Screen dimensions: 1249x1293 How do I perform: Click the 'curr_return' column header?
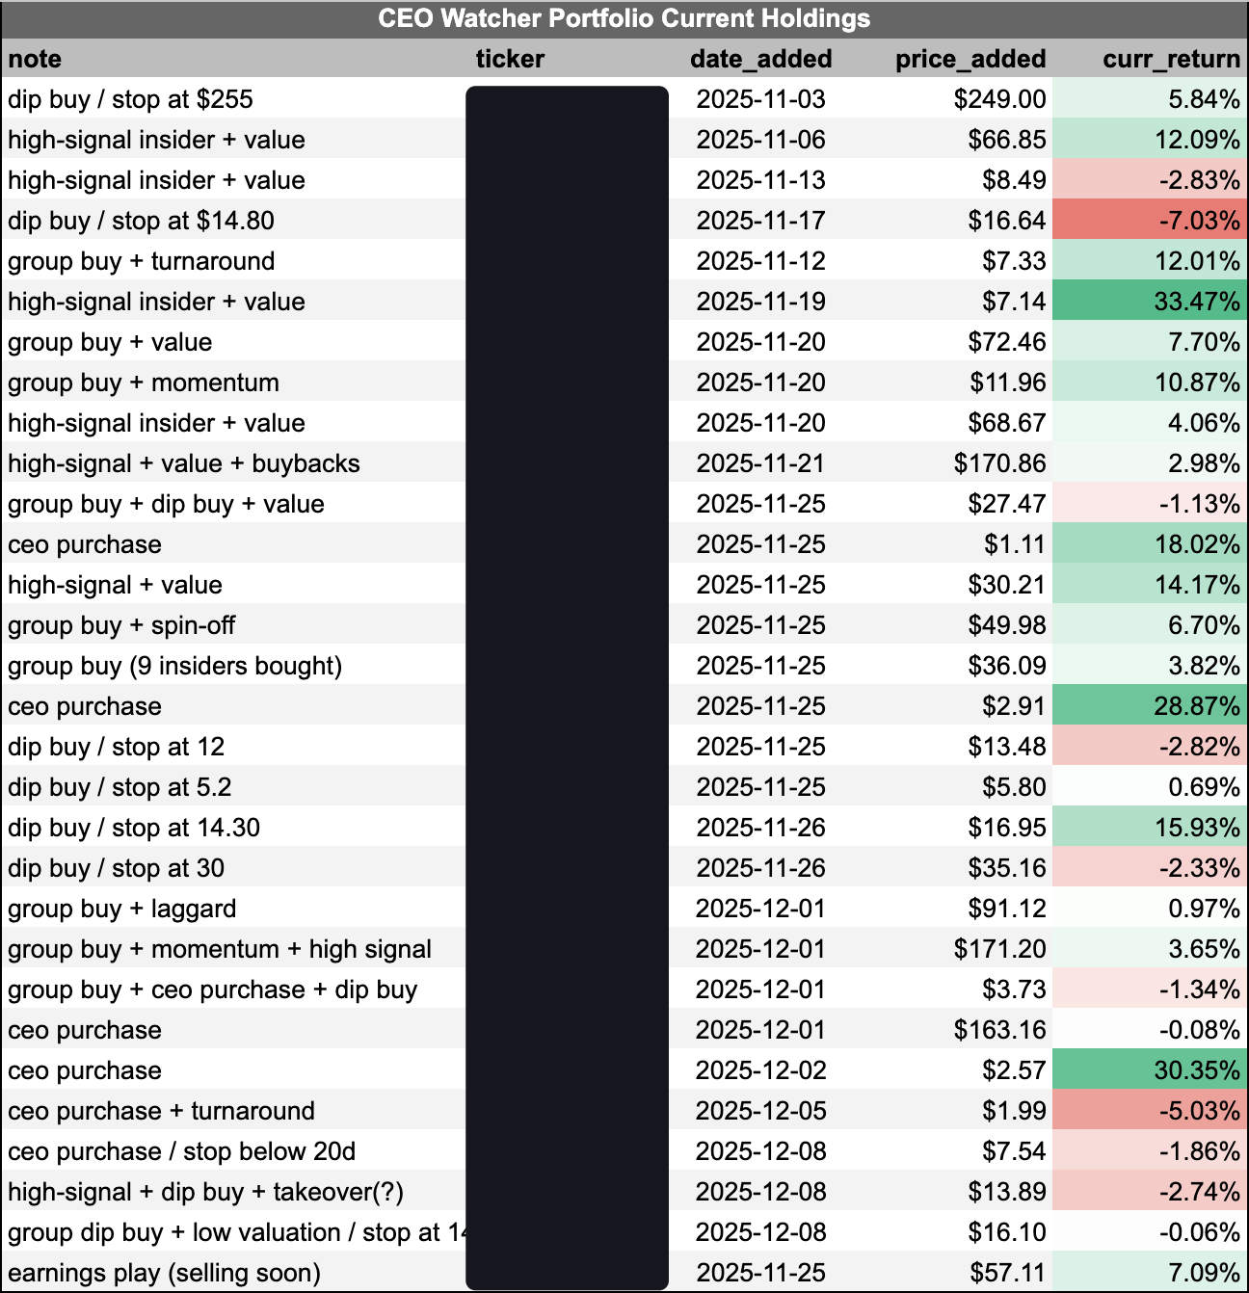[x=1171, y=59]
